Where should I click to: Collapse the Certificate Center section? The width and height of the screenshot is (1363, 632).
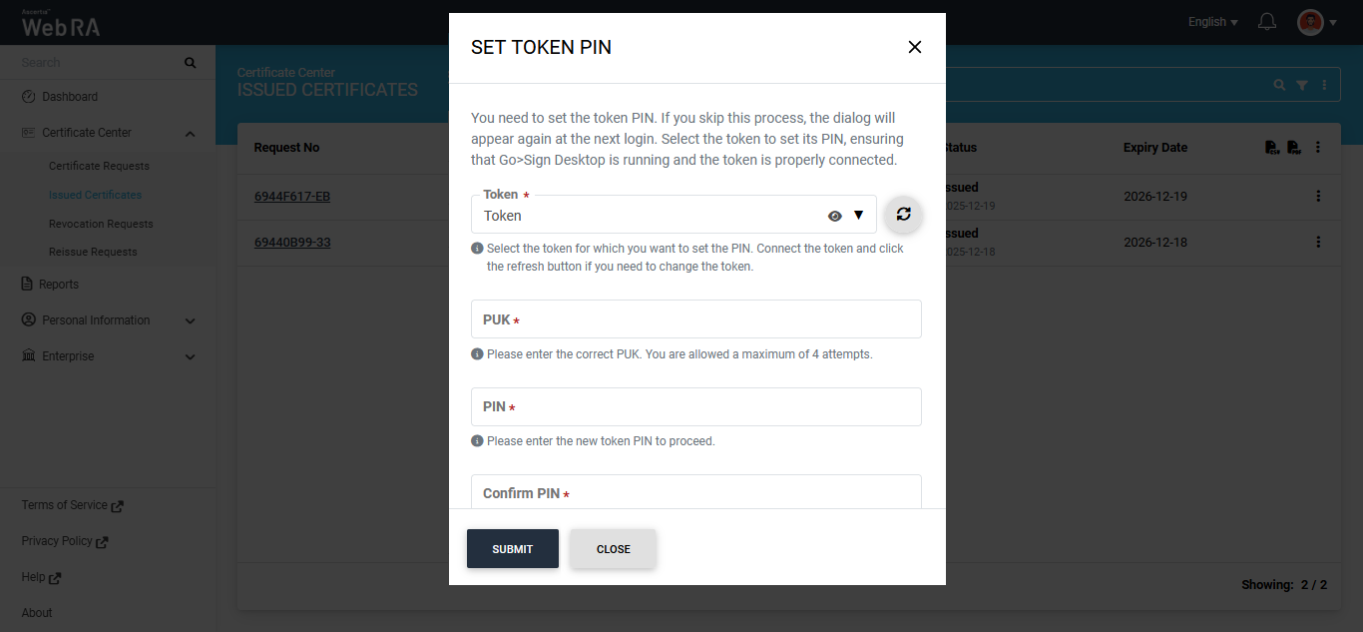pos(191,134)
